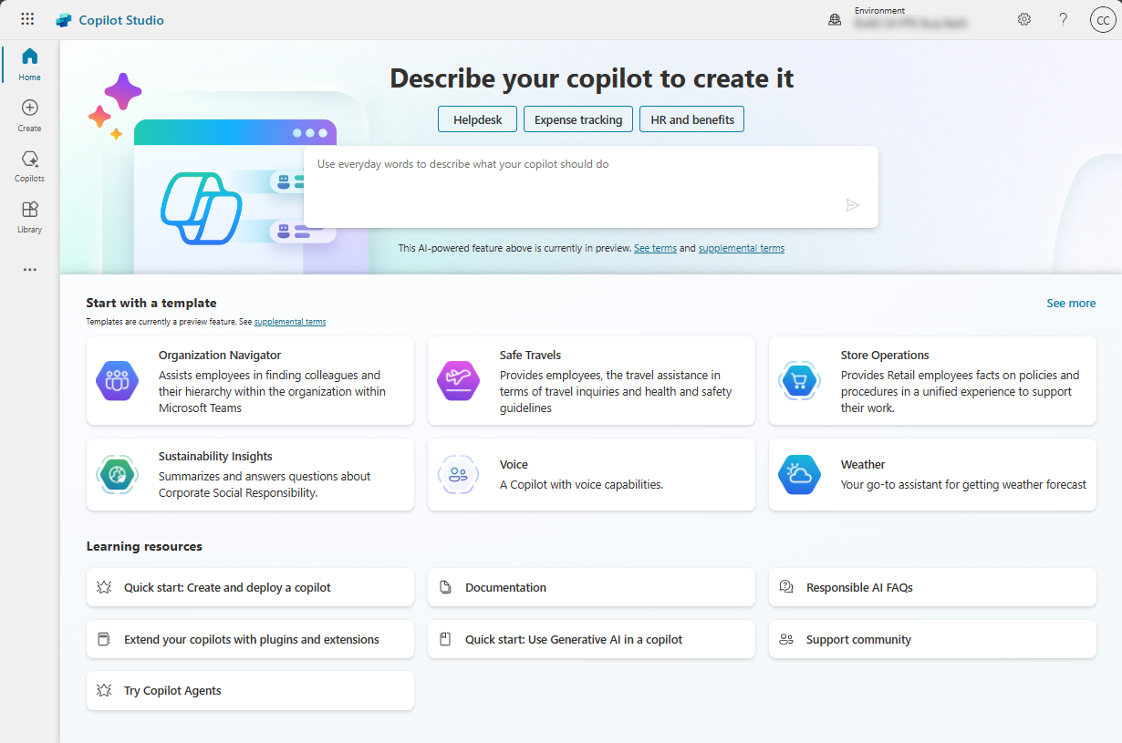
Task: Open Extend your copilots with plugins and extensions
Action: 252,640
